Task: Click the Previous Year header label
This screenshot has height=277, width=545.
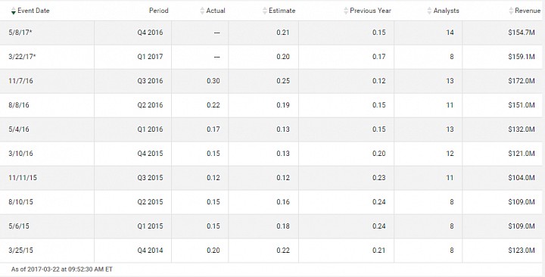Action: (x=370, y=11)
